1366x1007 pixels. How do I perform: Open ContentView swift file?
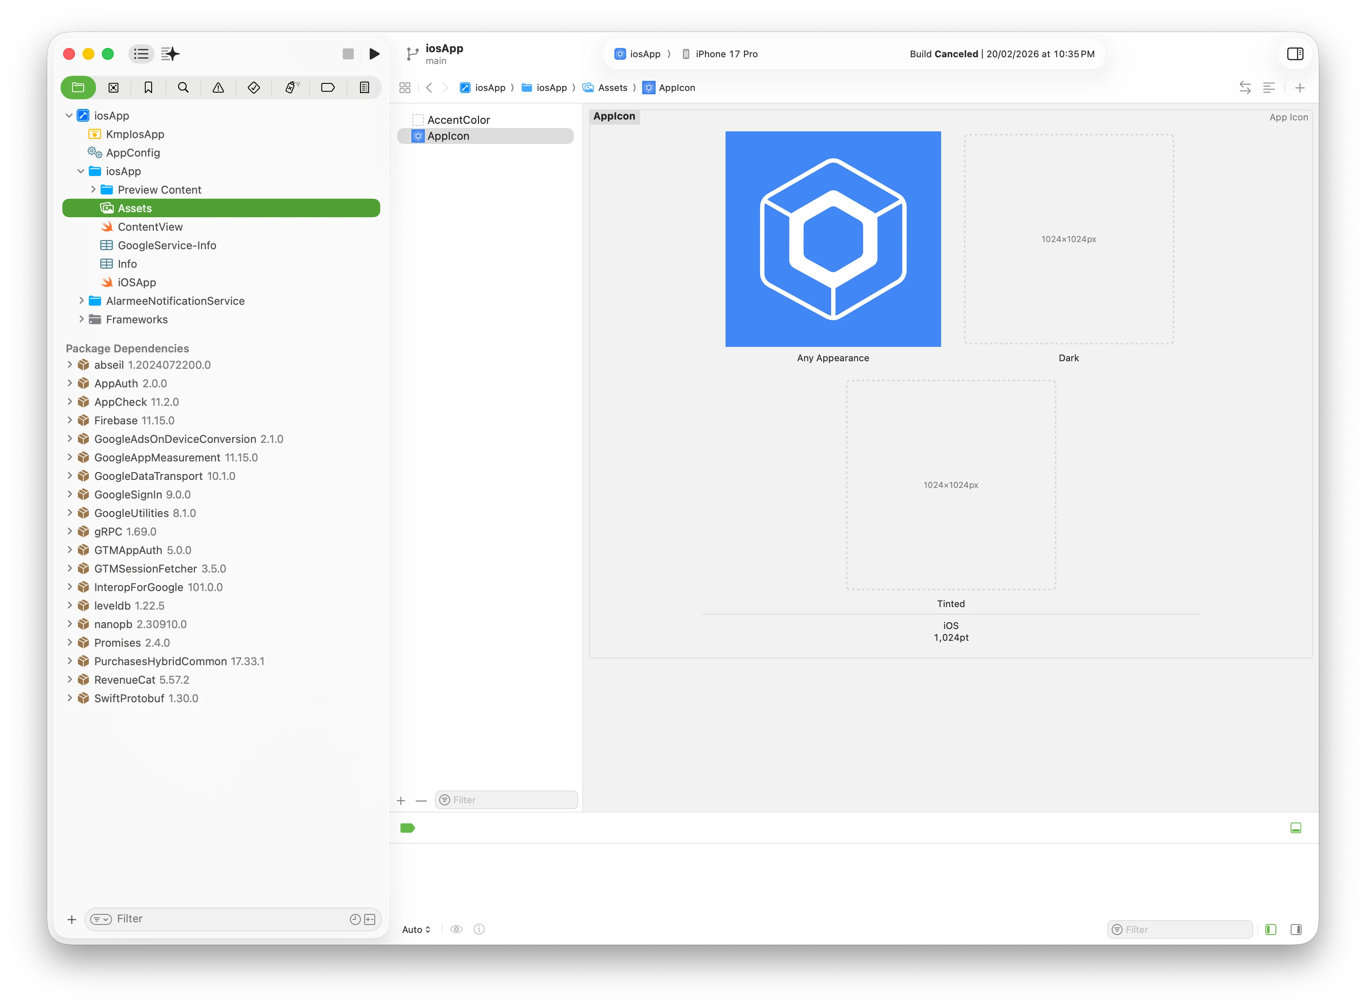coord(150,227)
